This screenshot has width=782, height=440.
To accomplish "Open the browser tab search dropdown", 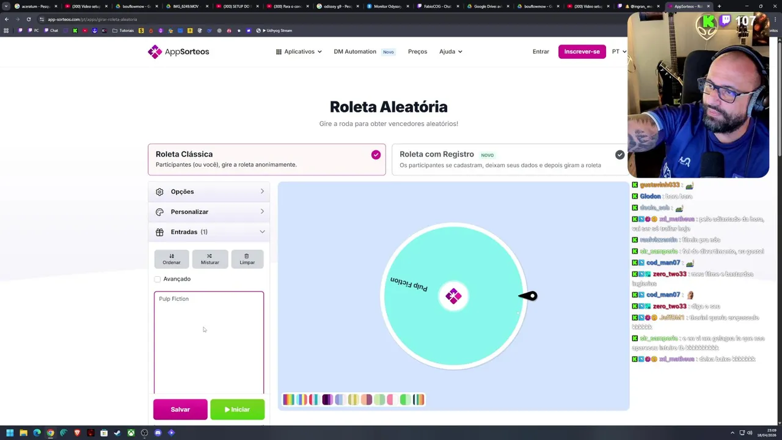I will (x=6, y=6).
